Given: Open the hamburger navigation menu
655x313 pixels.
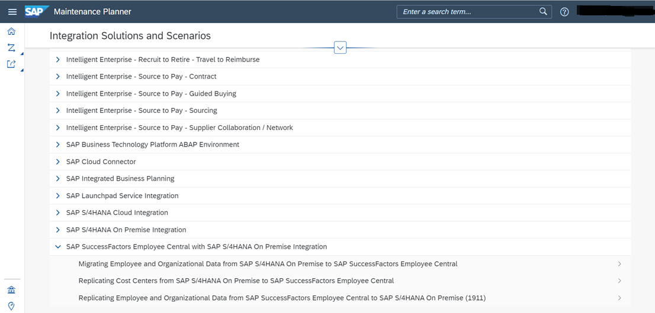Looking at the screenshot, I should [x=12, y=12].
